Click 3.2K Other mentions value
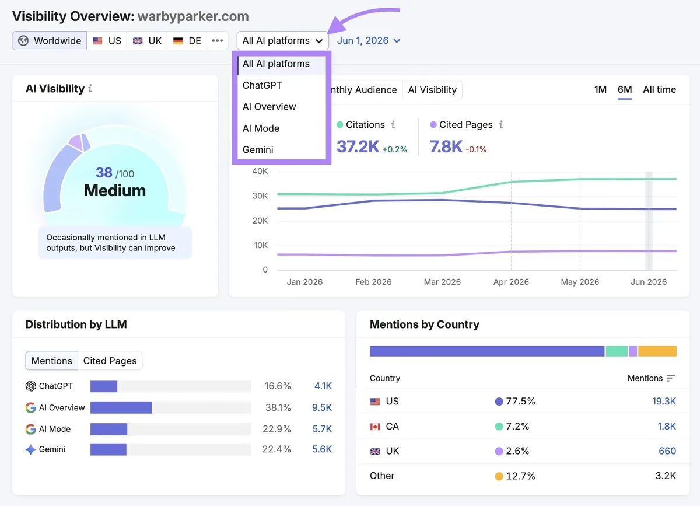Image resolution: width=700 pixels, height=506 pixels. [x=666, y=476]
